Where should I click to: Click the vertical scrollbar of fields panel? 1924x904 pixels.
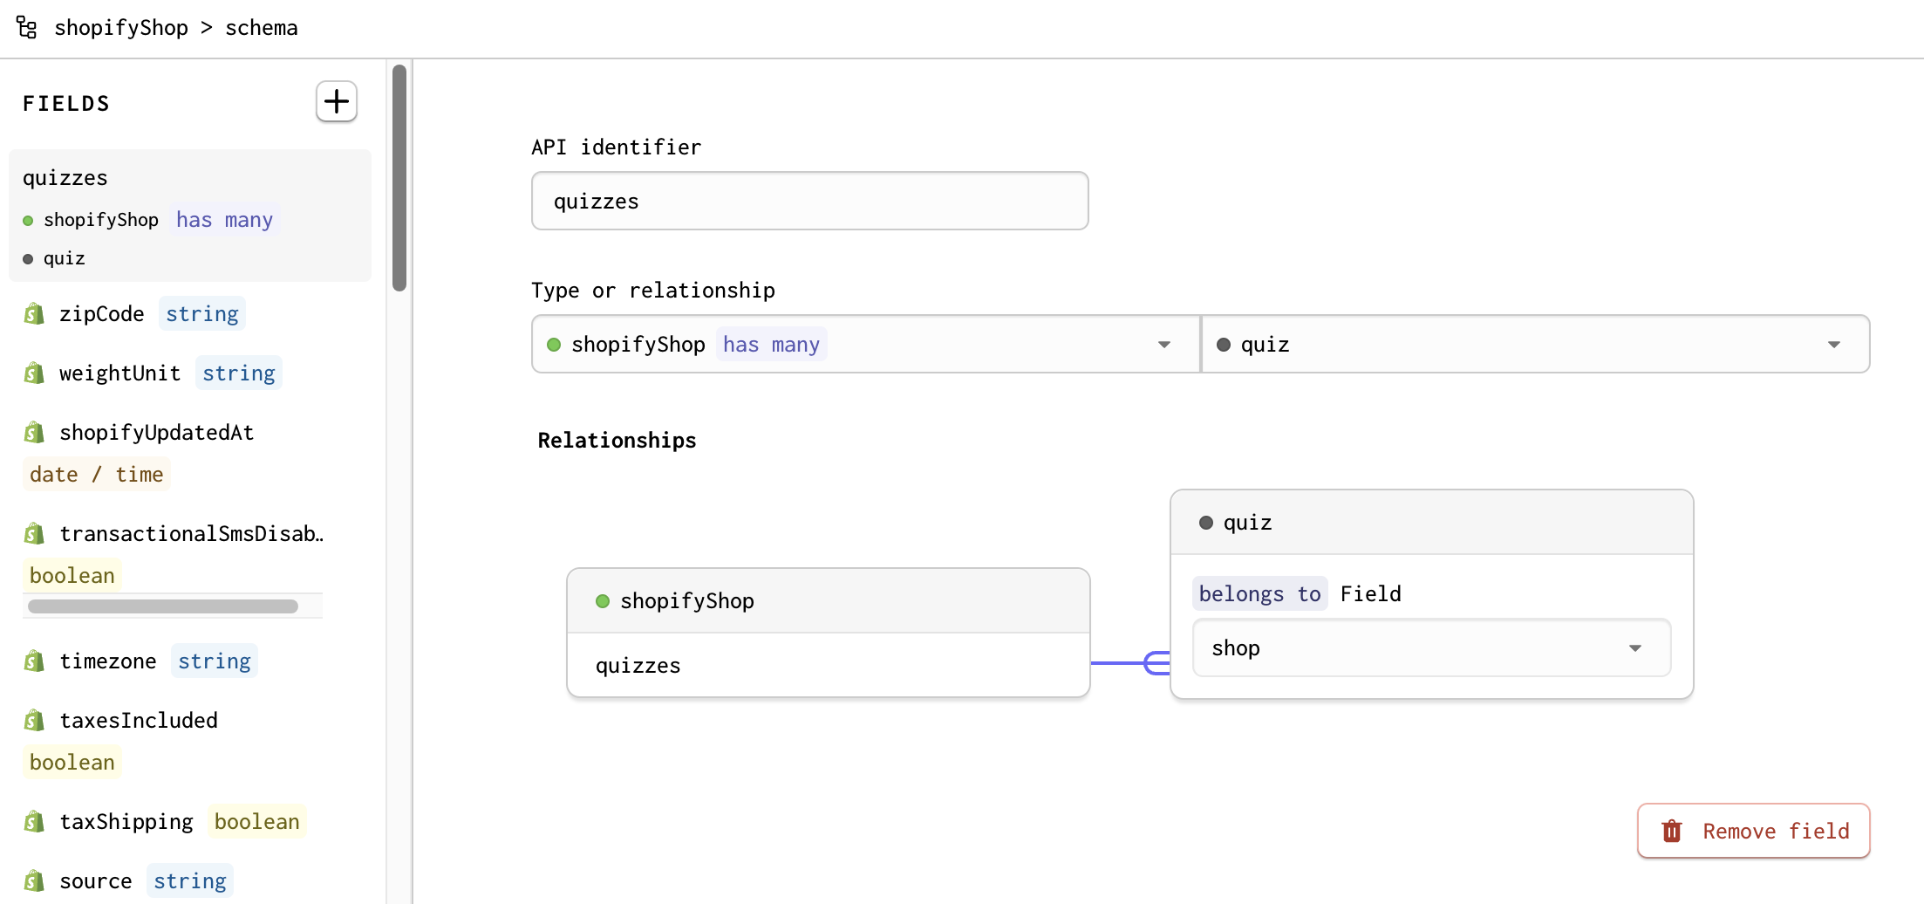tap(399, 178)
